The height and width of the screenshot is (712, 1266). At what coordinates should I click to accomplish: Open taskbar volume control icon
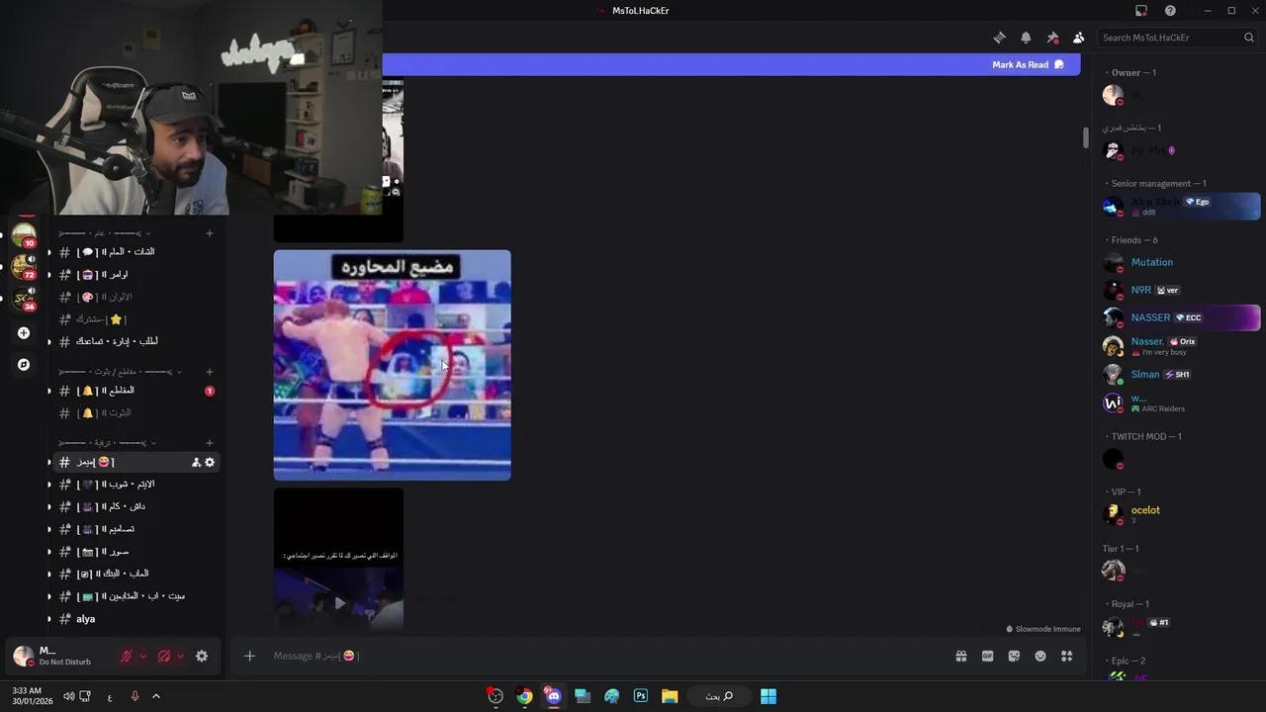[x=68, y=696]
